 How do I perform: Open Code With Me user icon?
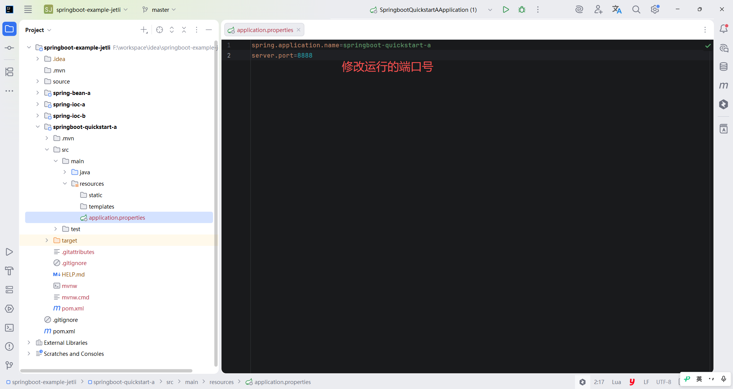(598, 10)
